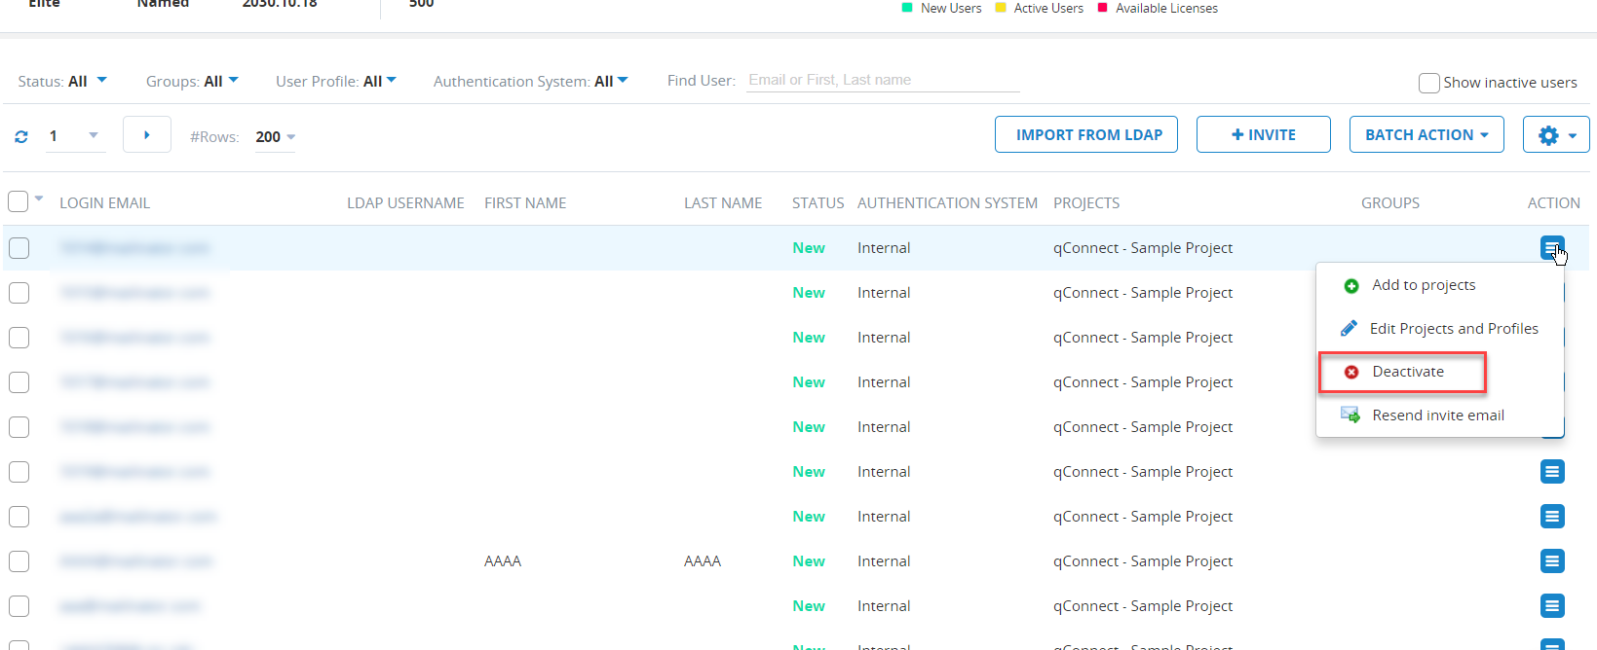
Task: Click the green Add to projects icon
Action: point(1351,286)
